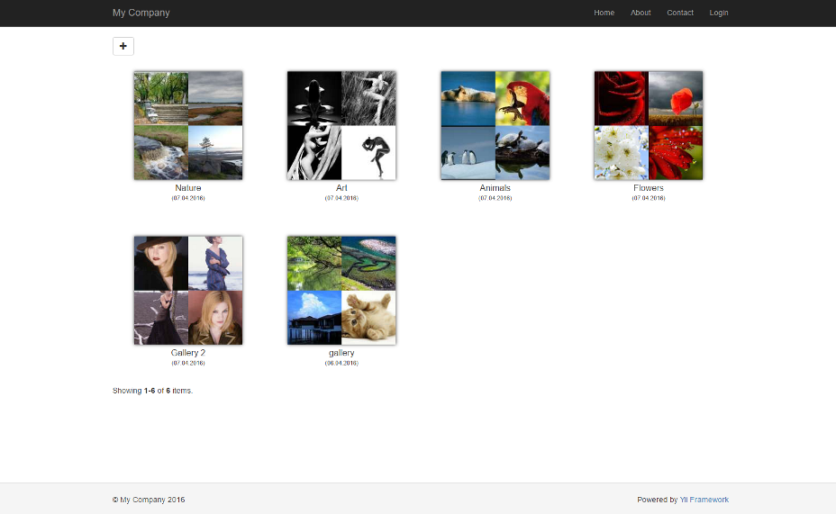The width and height of the screenshot is (836, 514).
Task: Open the About page
Action: 641,13
